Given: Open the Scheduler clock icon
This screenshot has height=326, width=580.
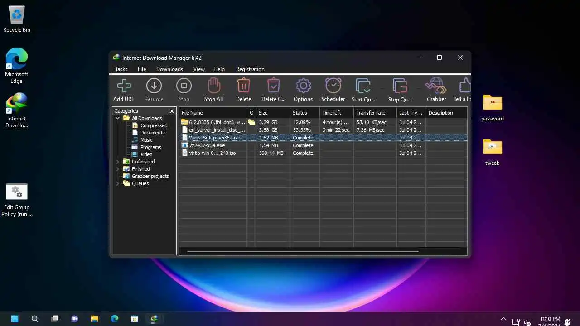Looking at the screenshot, I should 333,86.
